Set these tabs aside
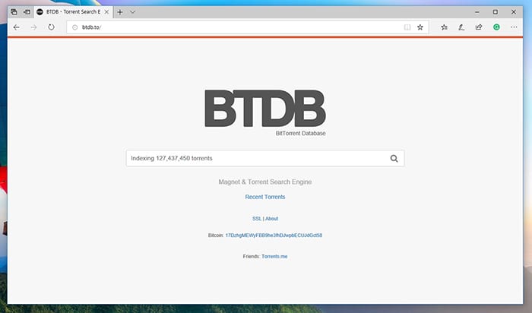Screen dimensions: 532x313 click(x=27, y=12)
